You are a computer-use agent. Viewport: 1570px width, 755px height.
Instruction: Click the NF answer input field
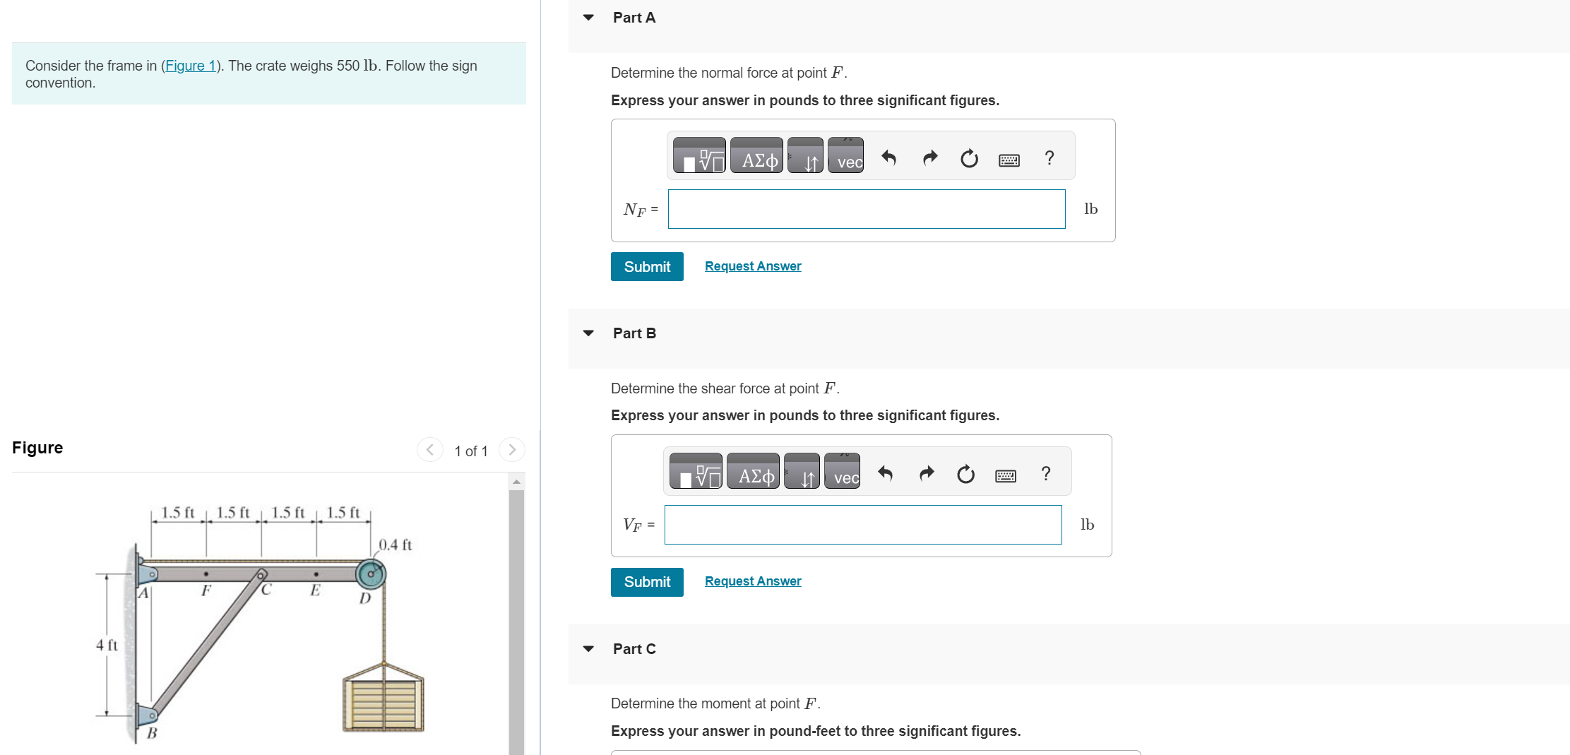pos(867,209)
